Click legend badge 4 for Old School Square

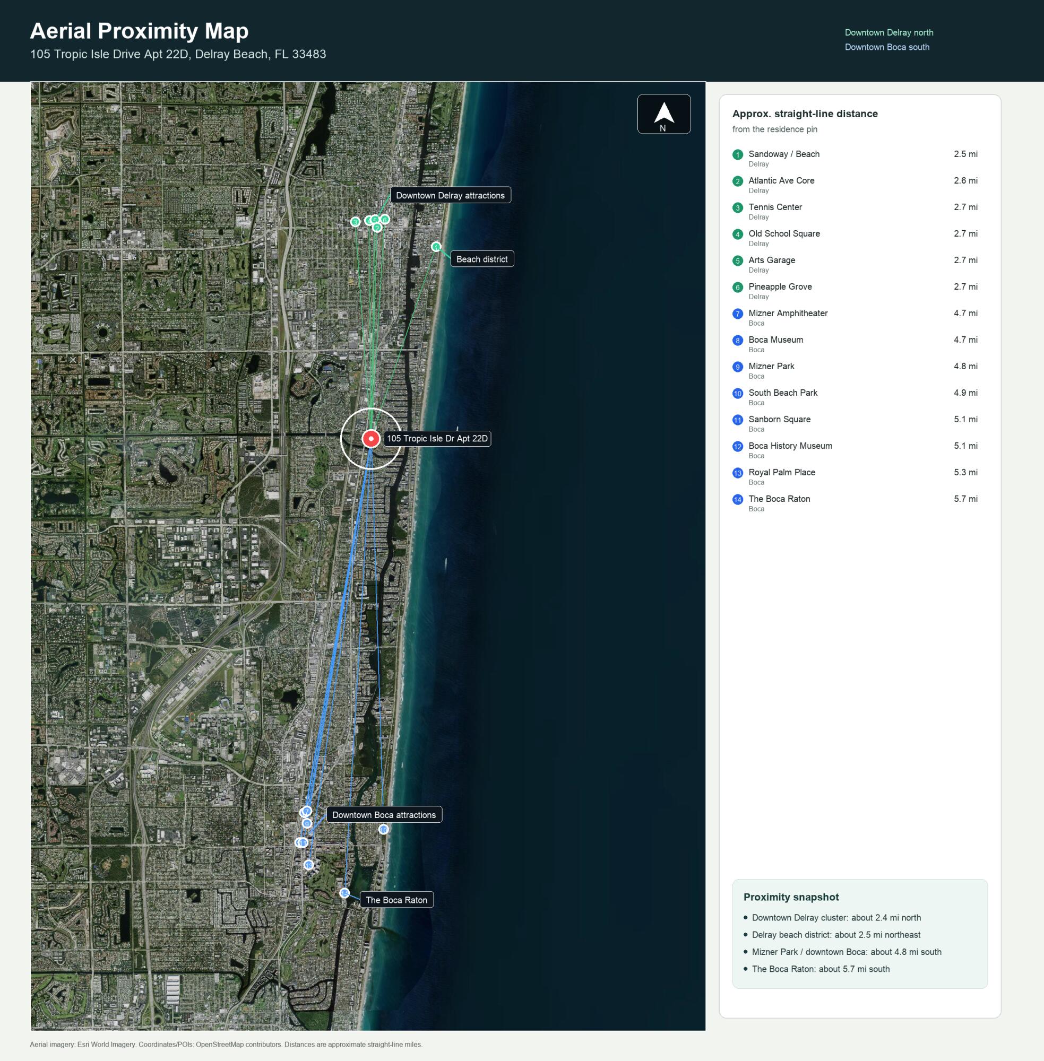tap(738, 234)
